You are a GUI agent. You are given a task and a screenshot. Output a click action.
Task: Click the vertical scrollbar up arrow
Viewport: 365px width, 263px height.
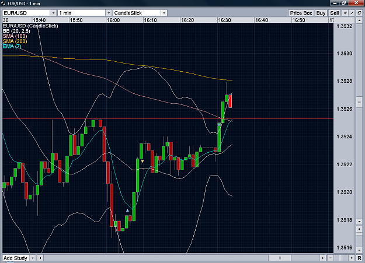359,20
